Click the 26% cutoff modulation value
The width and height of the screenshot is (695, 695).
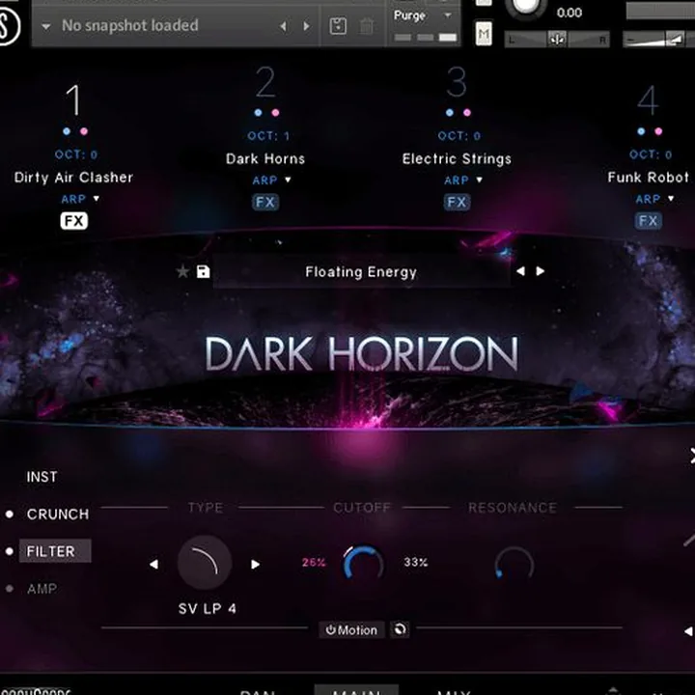314,563
